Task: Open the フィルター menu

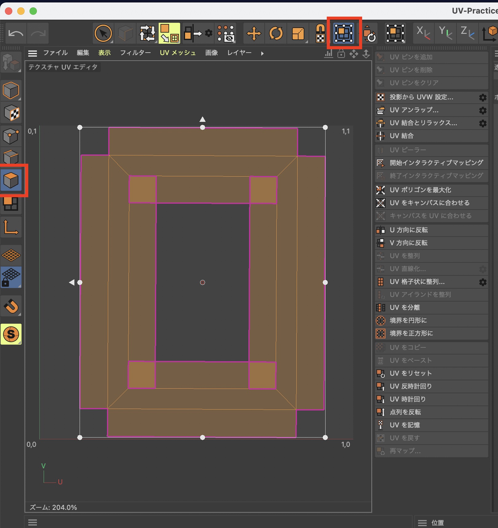Action: click(x=135, y=53)
